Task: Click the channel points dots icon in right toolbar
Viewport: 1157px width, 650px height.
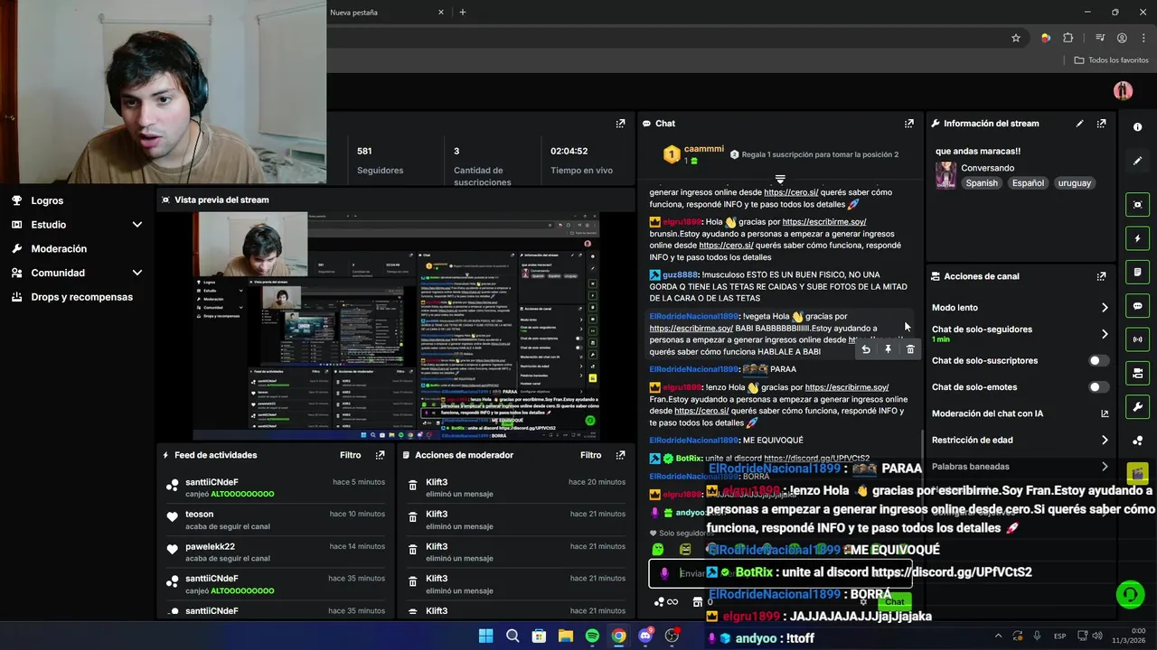Action: (x=1137, y=441)
